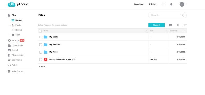This screenshot has width=205, height=95.
Task: Open the sort options icon
Action: (x=185, y=25)
